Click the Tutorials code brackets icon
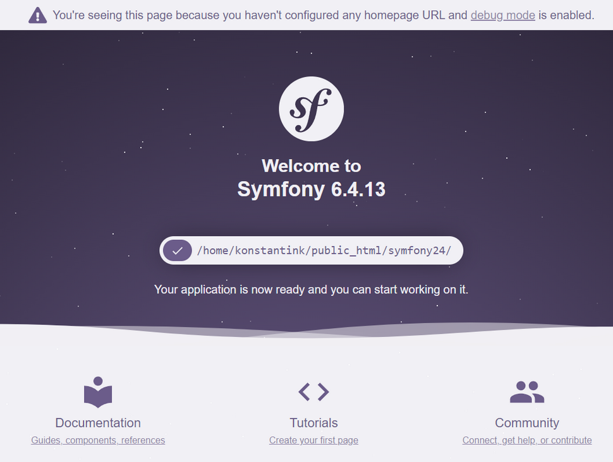Screen dimensions: 613x462 pos(313,392)
